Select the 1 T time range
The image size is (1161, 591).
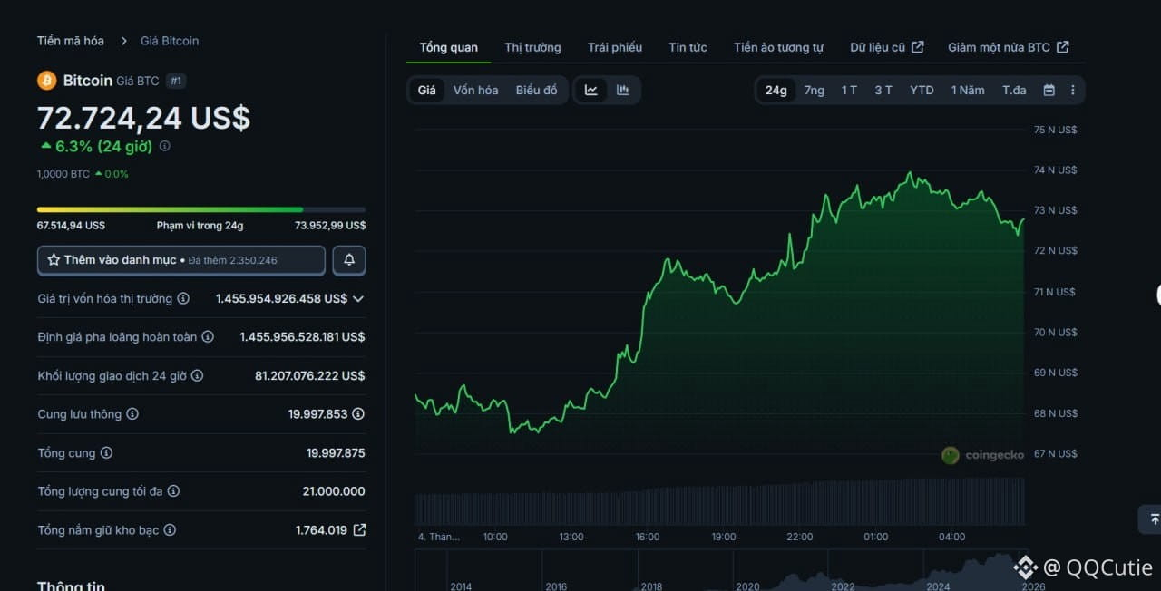849,90
